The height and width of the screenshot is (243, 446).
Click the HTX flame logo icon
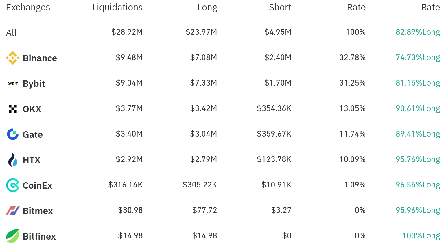[x=13, y=160]
